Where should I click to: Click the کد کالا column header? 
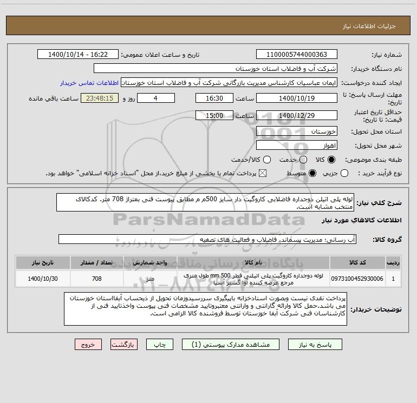[x=357, y=262]
